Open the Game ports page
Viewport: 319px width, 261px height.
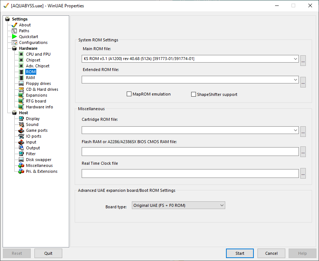[37, 130]
